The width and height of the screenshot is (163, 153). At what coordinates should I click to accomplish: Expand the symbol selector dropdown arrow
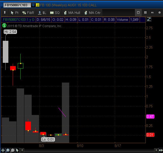coord(33,5)
